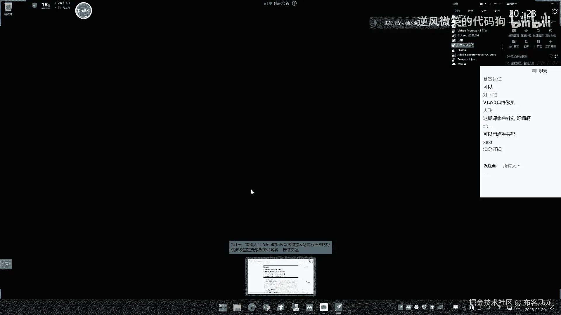Toggle the weather sun icon widget

coord(555,12)
